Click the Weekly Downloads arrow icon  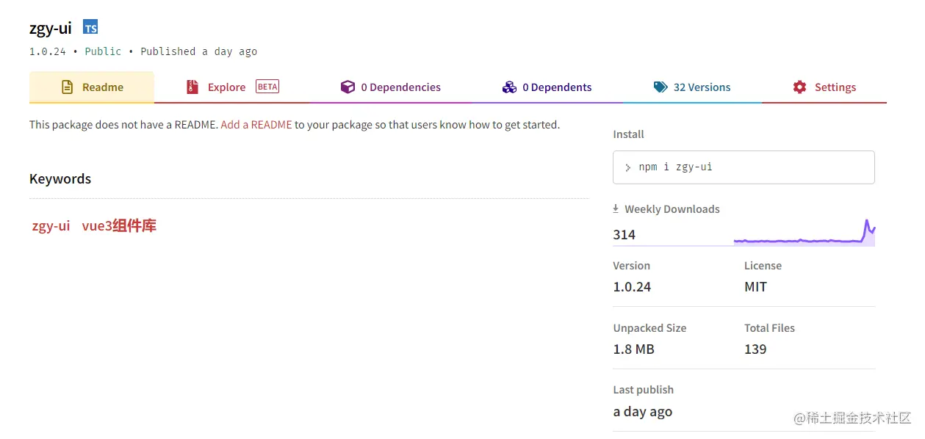(616, 209)
